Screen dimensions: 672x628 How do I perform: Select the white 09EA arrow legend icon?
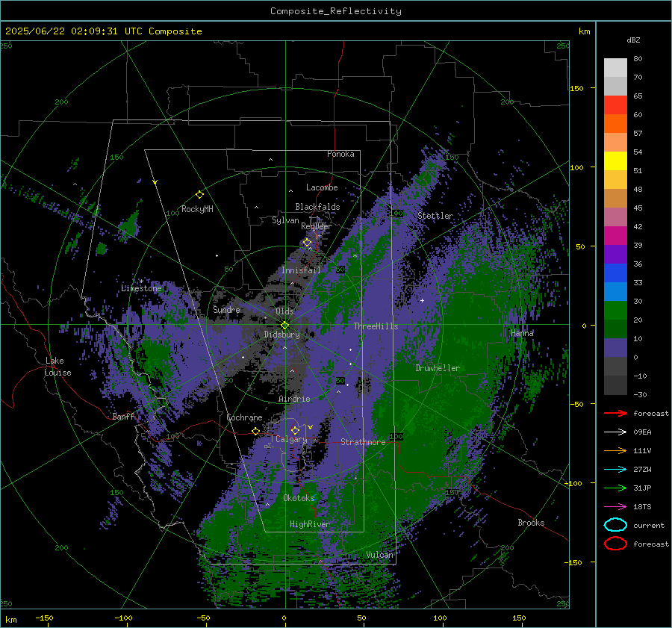615,432
